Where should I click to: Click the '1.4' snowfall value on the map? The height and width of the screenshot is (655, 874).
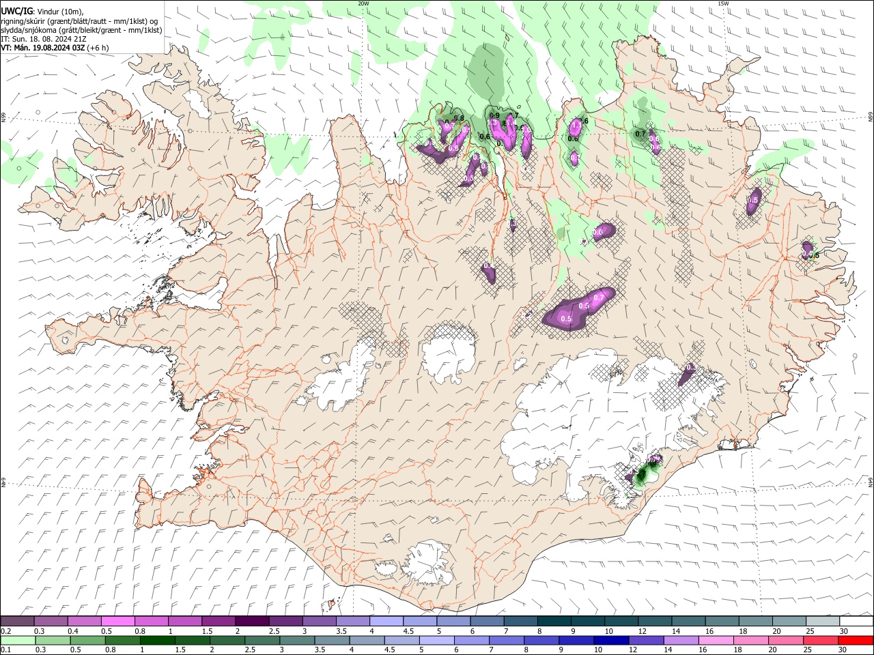coord(511,122)
